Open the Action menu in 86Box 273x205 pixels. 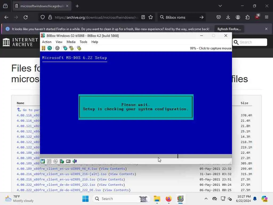47,42
